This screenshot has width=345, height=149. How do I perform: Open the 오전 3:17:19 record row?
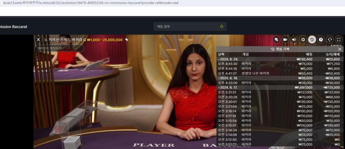coord(280,116)
